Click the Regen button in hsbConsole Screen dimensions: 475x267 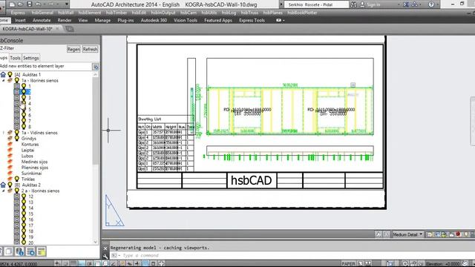pyautogui.click(x=73, y=49)
